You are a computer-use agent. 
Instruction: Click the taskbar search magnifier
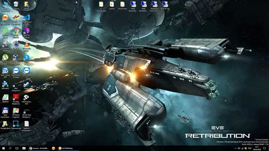coord(10,148)
